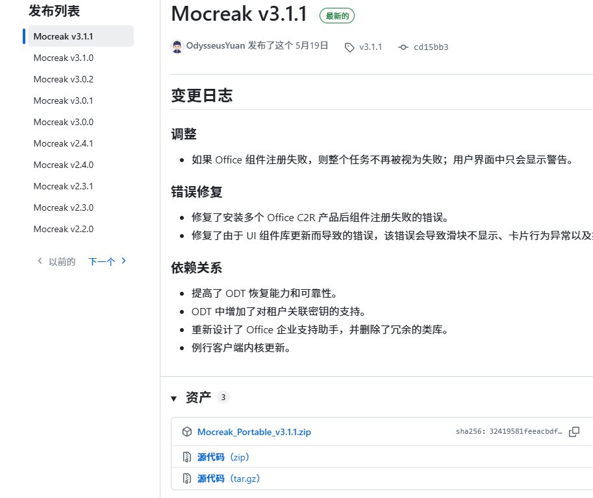Image resolution: width=593 pixels, height=498 pixels.
Task: Select Mocreak v3.0.2 release
Action: (63, 79)
